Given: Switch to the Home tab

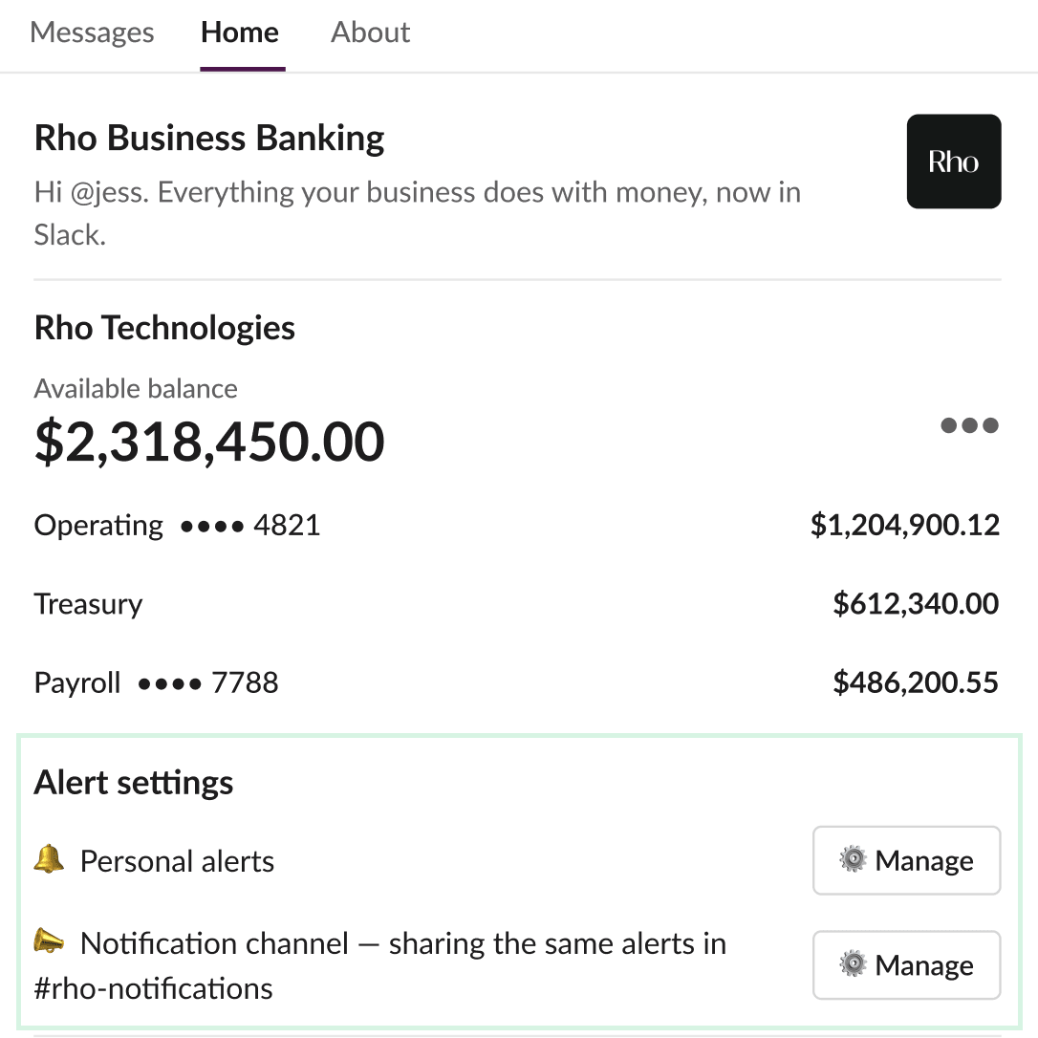Looking at the screenshot, I should 240,32.
